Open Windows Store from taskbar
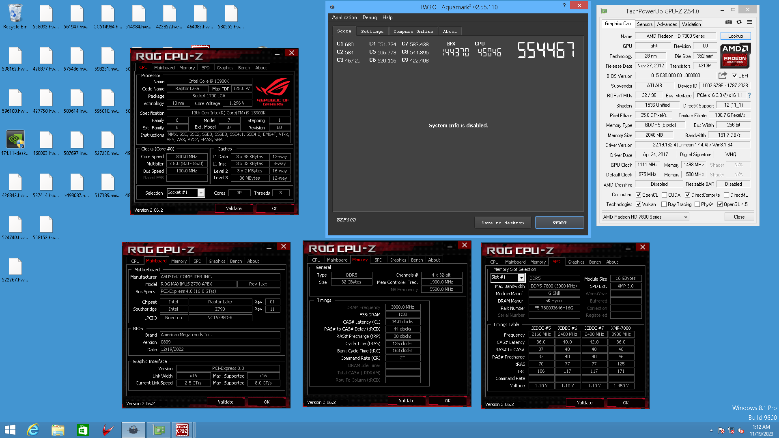 click(x=83, y=430)
